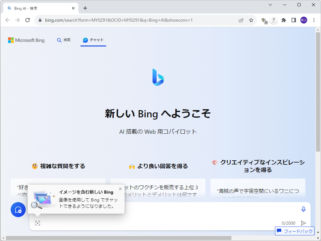This screenshot has width=321, height=241.
Task: Open the tab search chevron
Action: (270, 5)
